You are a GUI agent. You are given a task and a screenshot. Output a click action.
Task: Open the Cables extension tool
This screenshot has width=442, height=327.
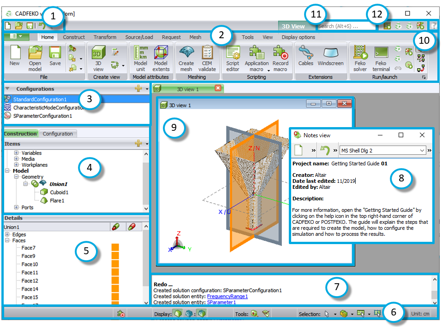coord(305,54)
